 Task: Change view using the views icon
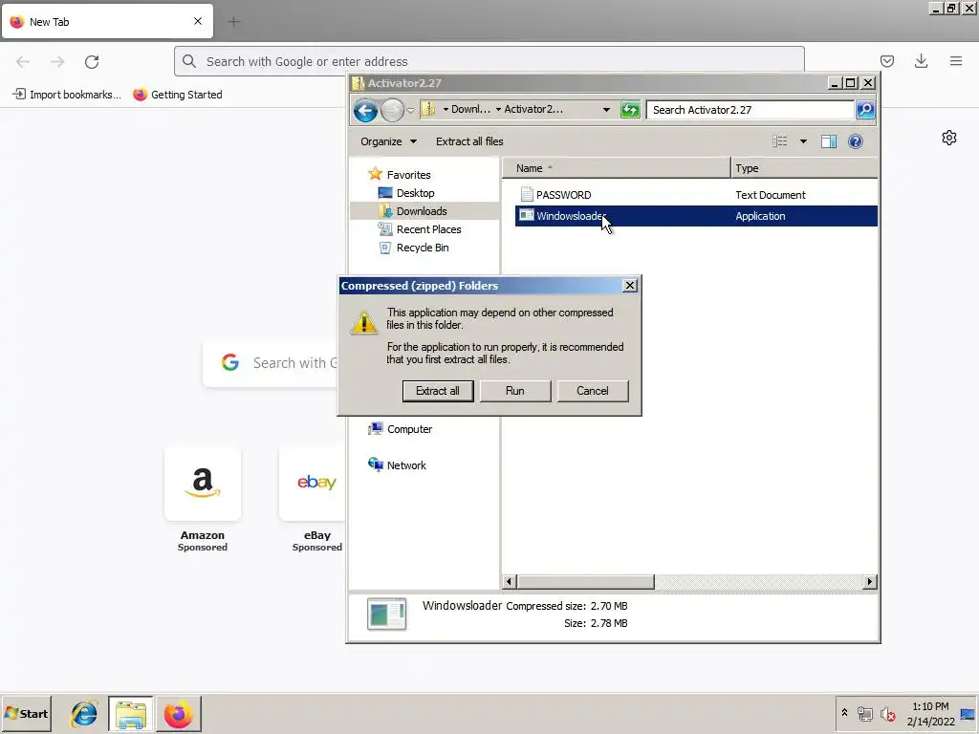(x=780, y=141)
